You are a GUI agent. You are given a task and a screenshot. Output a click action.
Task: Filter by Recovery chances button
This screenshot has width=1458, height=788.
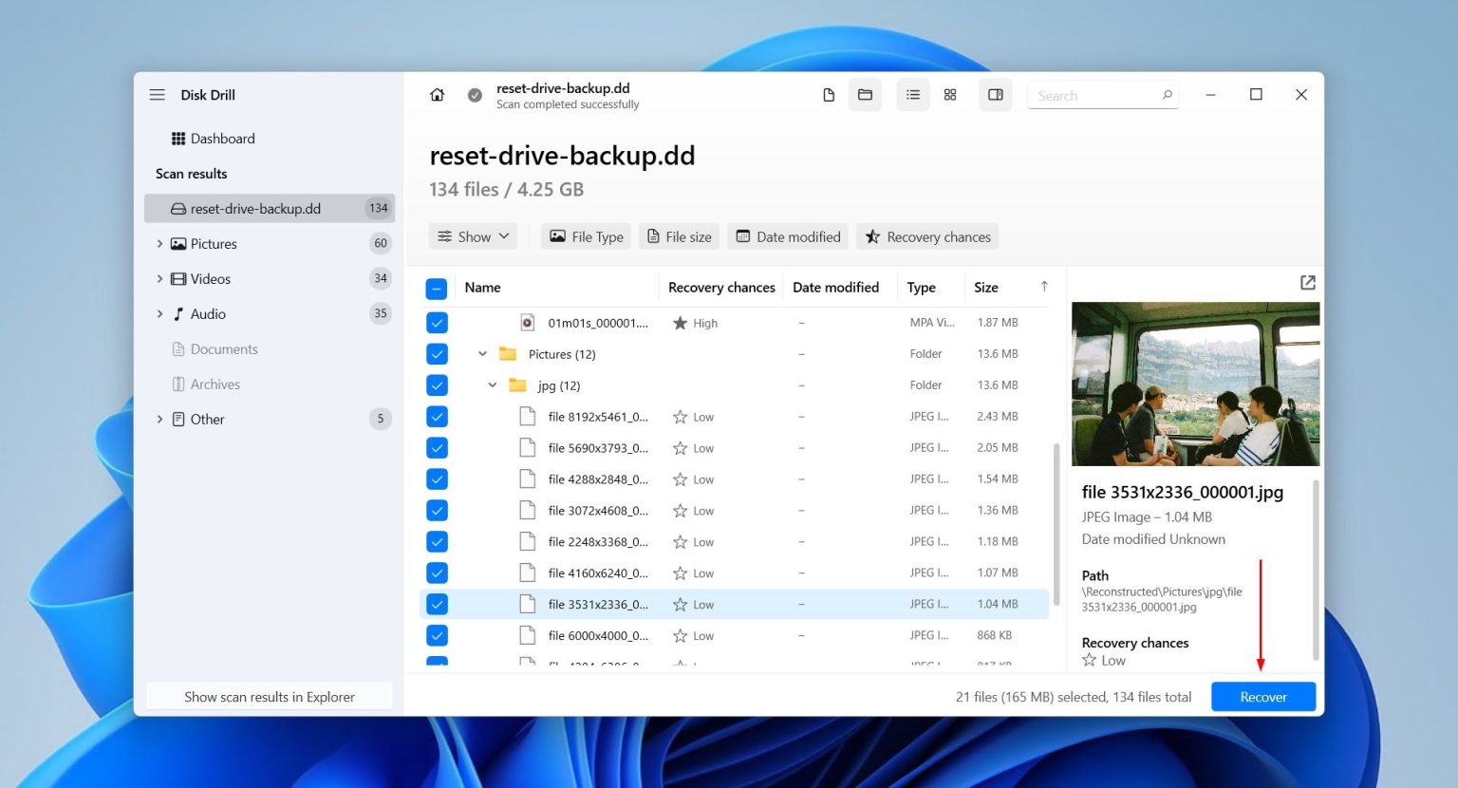[928, 236]
